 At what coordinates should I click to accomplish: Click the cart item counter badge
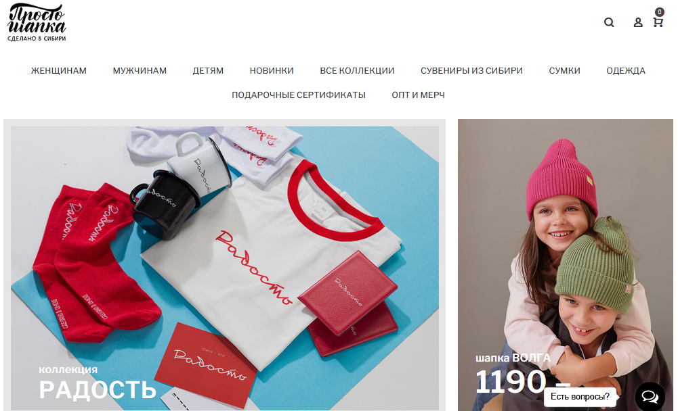660,12
